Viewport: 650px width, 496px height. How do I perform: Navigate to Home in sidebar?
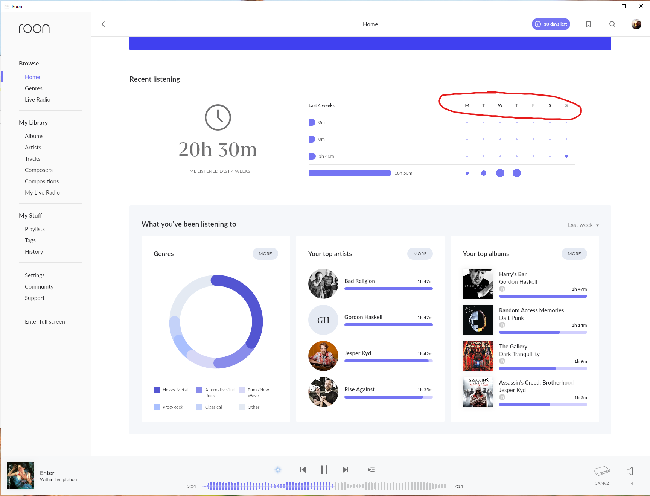(x=32, y=77)
